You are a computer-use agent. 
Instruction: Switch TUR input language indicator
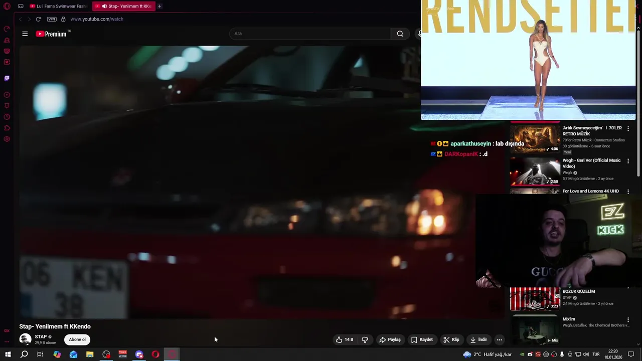click(596, 354)
